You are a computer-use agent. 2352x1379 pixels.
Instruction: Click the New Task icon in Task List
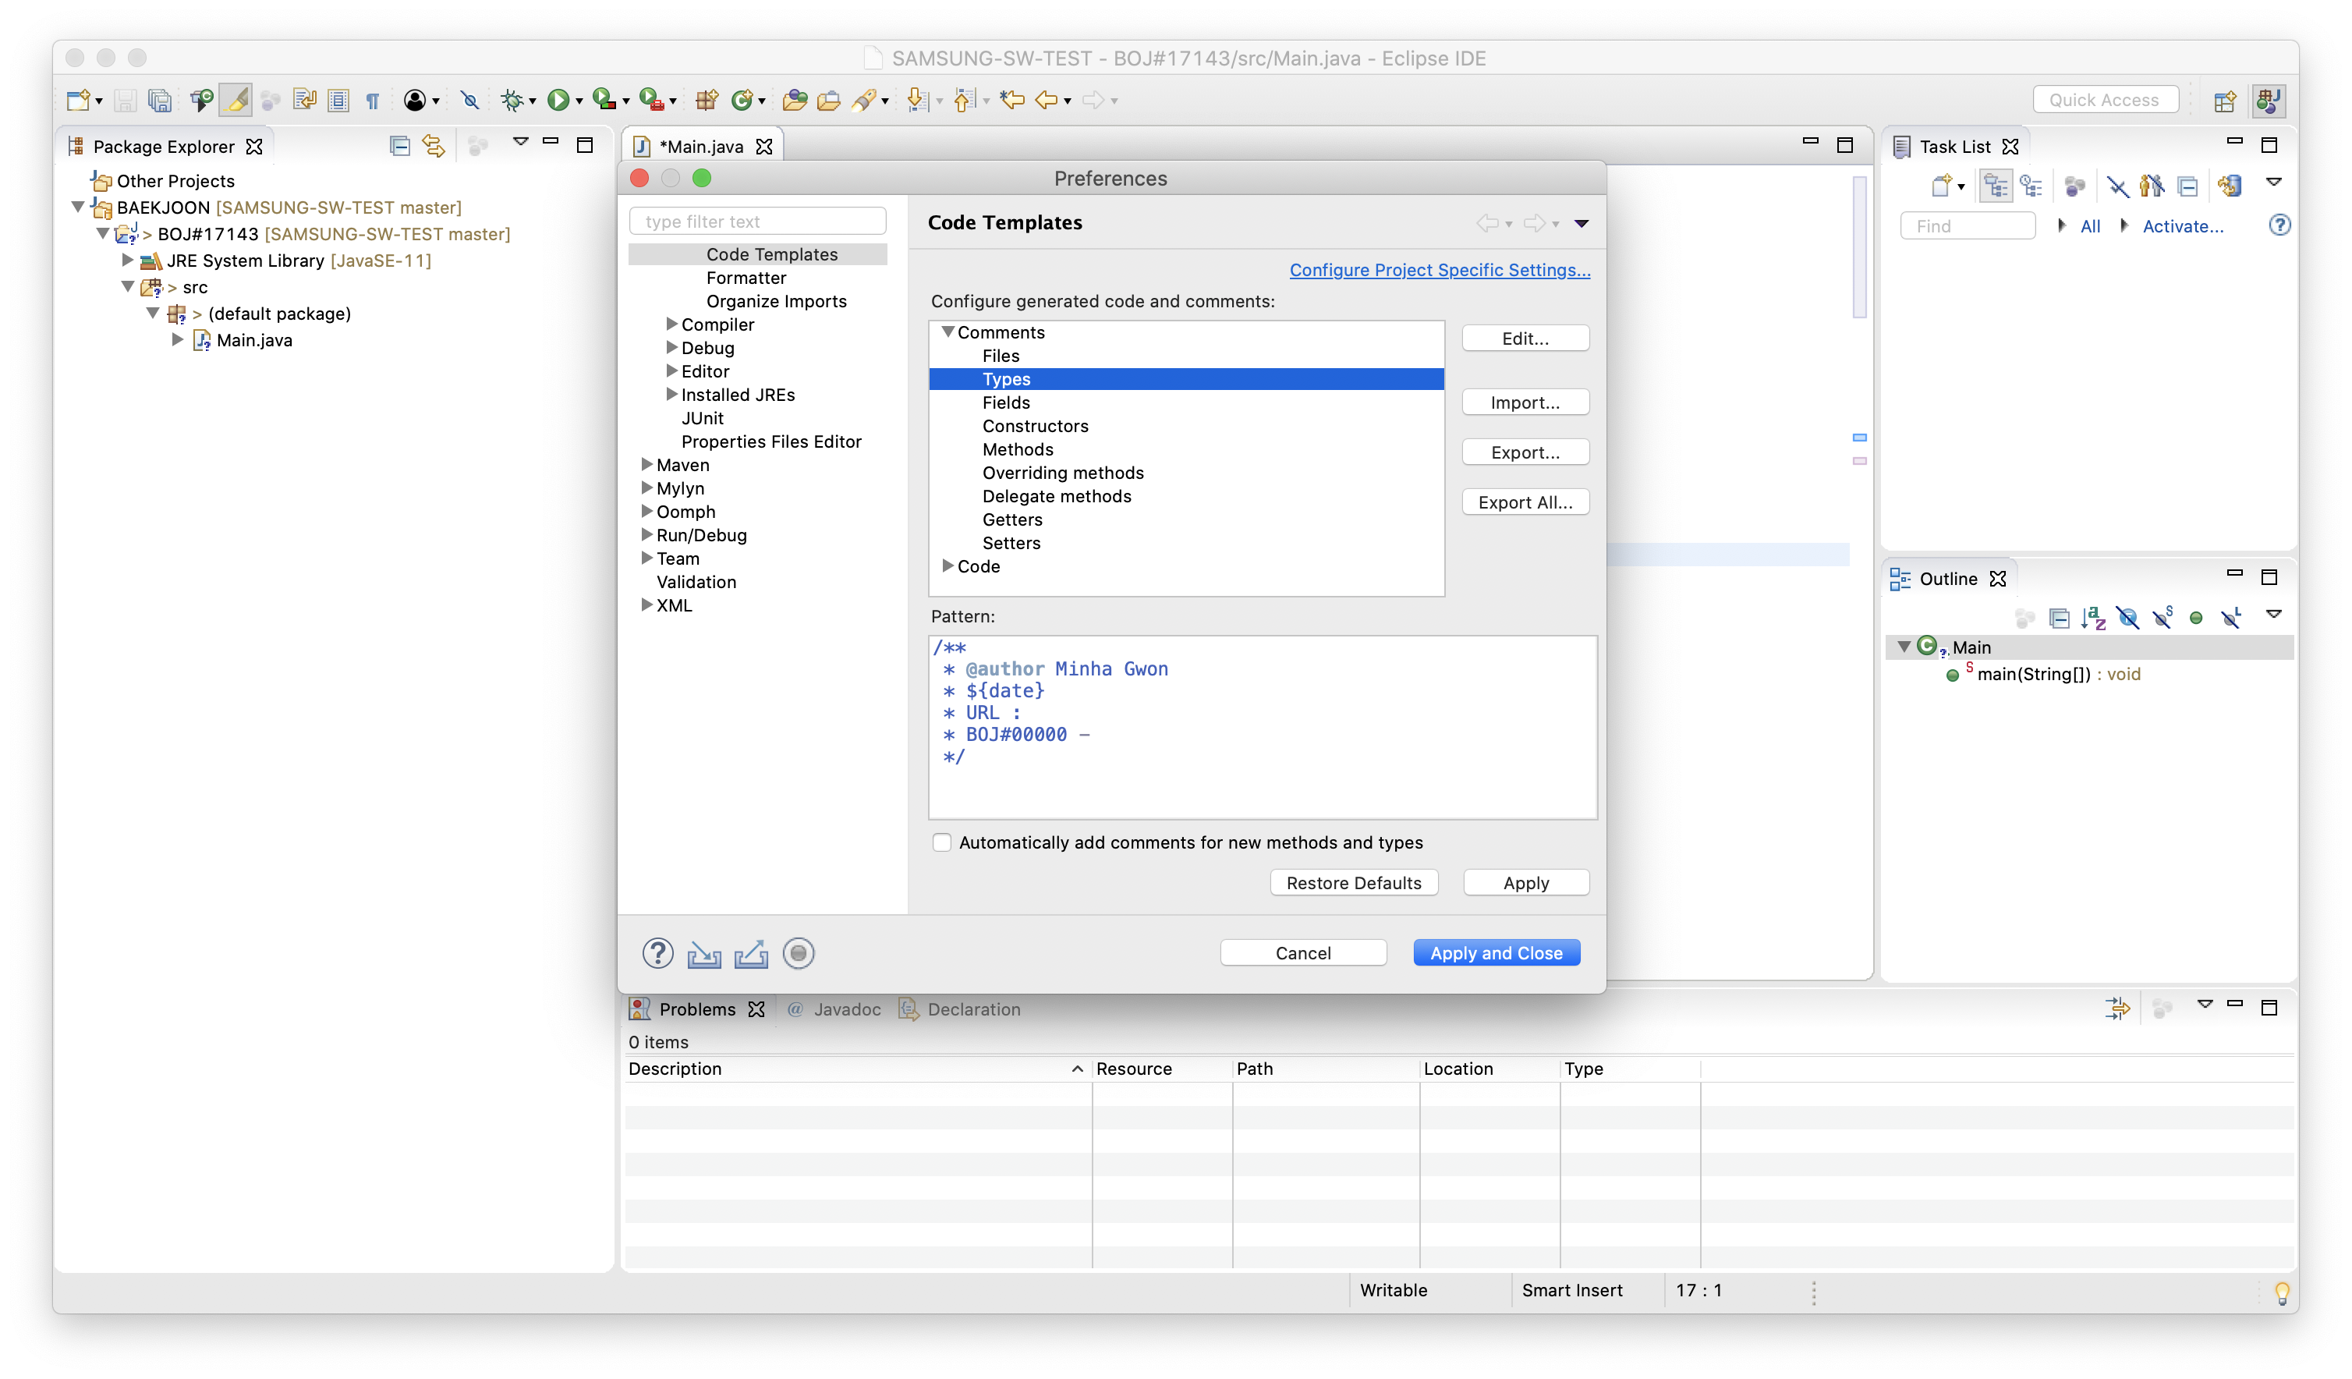coord(1941,186)
